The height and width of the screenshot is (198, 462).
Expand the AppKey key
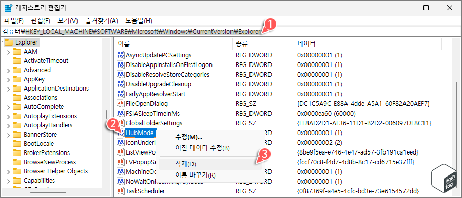8,79
